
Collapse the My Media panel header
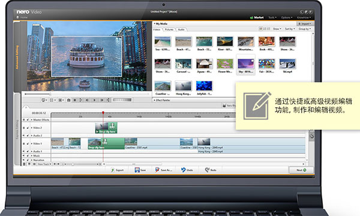pyautogui.click(x=161, y=23)
